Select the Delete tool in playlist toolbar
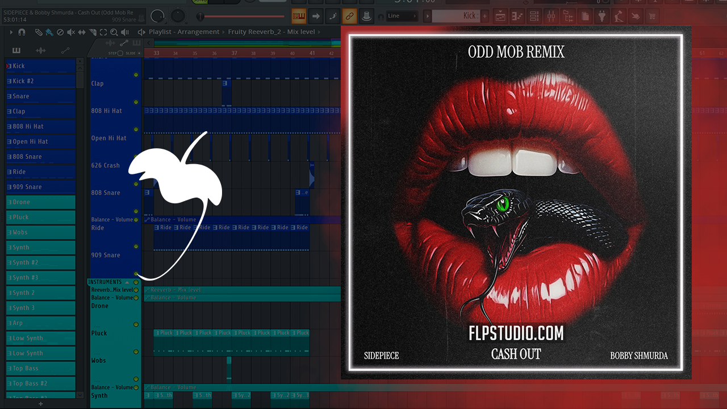The height and width of the screenshot is (409, 727). click(x=60, y=32)
